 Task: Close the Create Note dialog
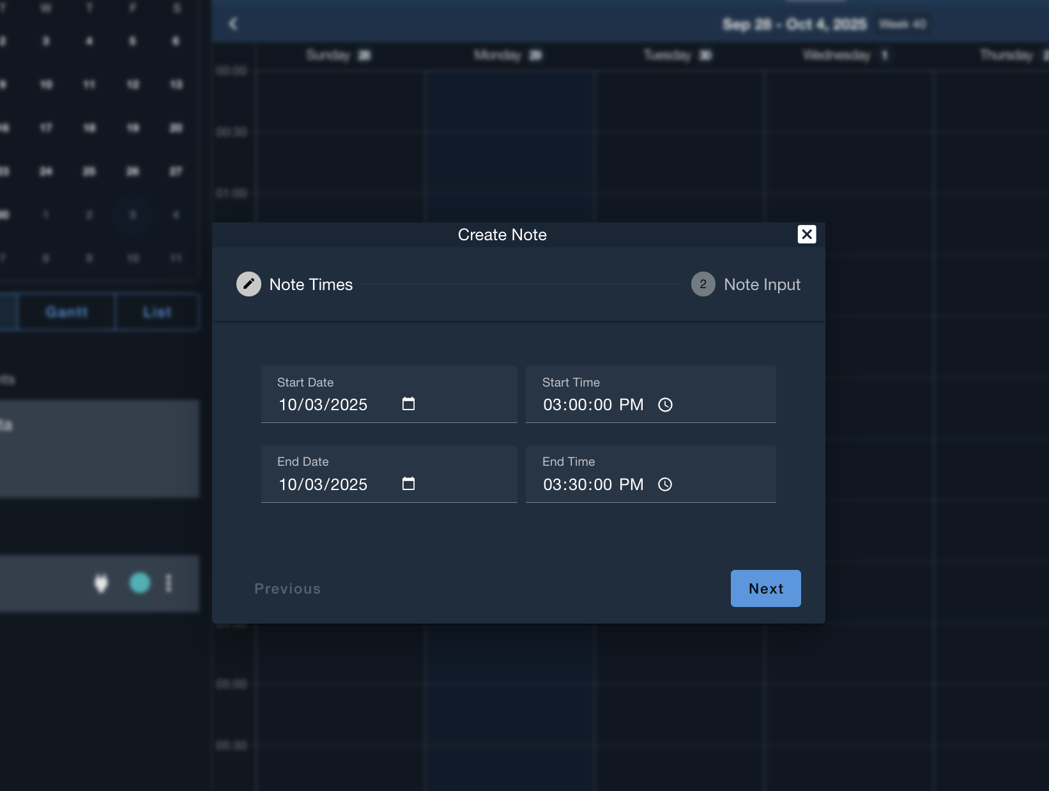tap(807, 234)
